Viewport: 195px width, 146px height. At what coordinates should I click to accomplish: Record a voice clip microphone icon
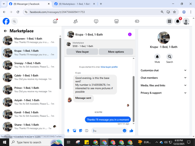[68, 130]
